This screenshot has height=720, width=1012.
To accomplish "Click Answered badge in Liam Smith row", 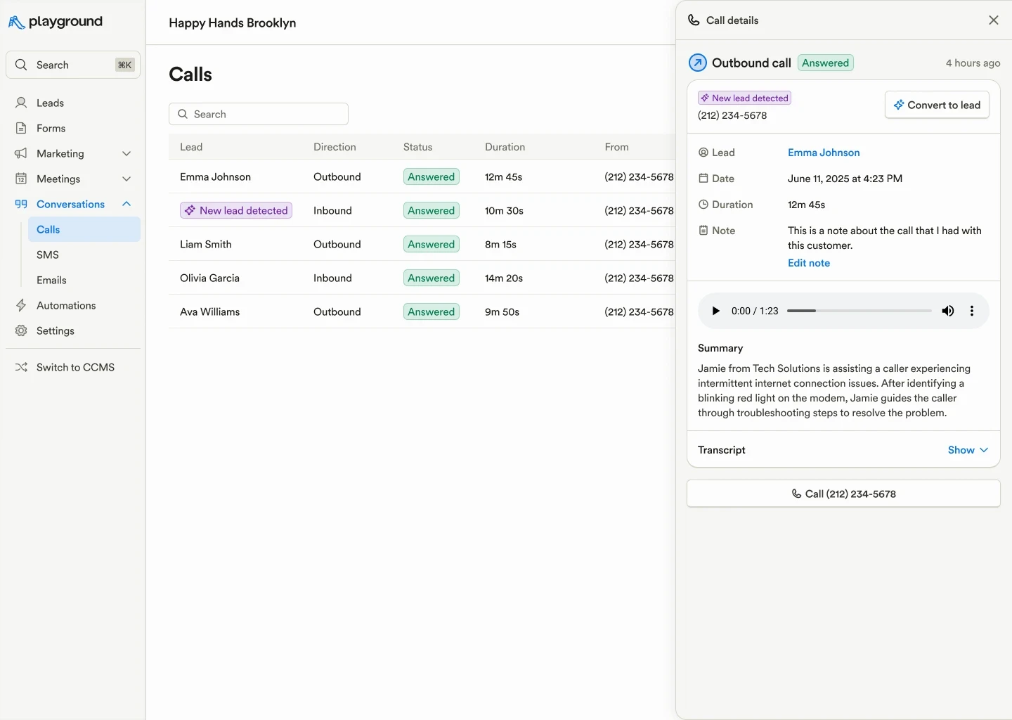I will click(432, 244).
